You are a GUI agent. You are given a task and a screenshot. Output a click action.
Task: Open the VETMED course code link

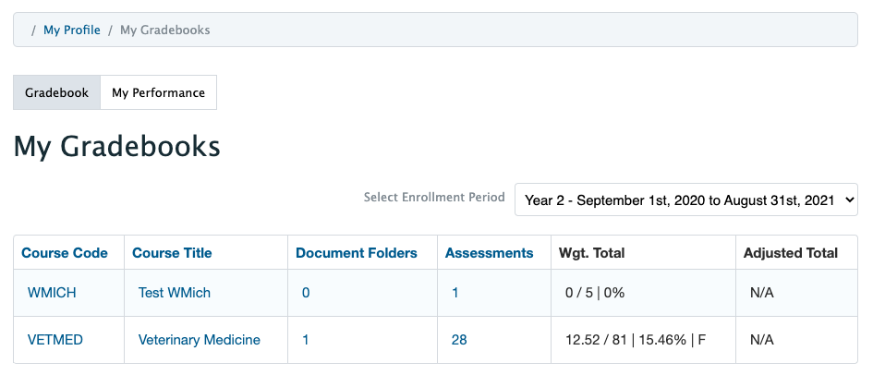(x=55, y=340)
